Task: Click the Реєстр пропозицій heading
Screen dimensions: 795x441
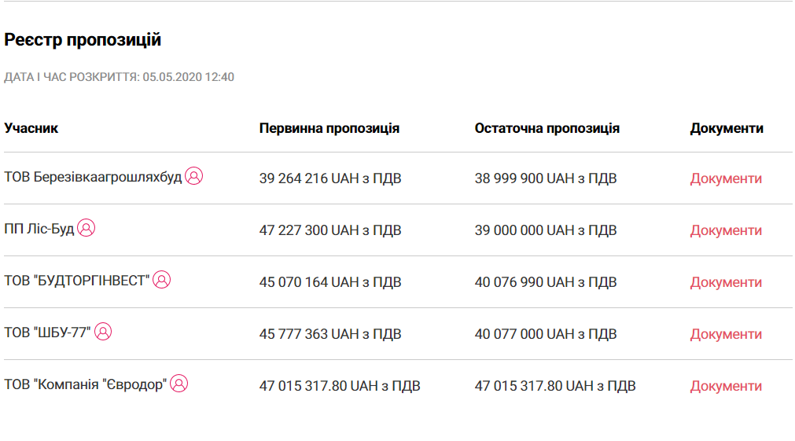Action: (83, 39)
